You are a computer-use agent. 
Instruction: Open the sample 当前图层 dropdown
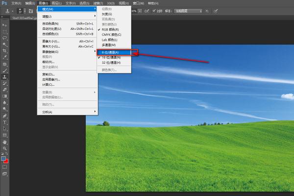pos(188,11)
